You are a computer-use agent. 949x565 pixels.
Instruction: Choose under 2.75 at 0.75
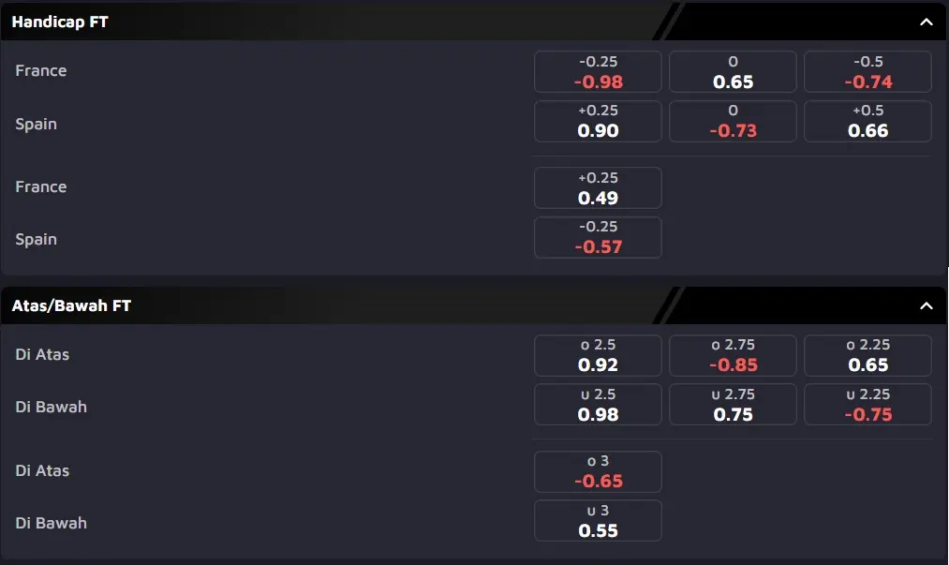point(733,405)
